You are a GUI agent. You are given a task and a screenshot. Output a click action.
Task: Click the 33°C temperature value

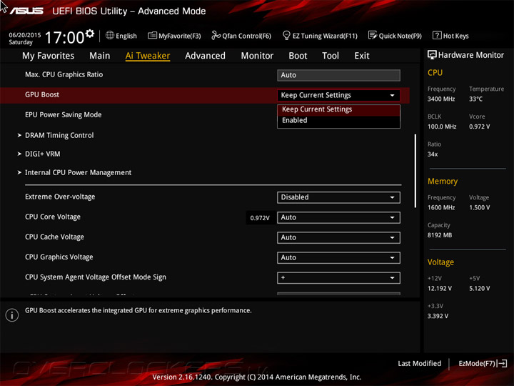point(475,99)
